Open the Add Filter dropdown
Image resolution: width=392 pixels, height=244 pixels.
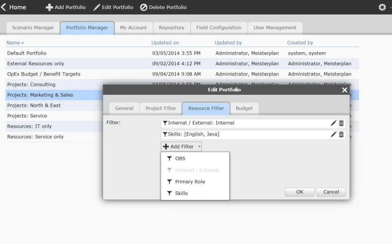click(x=181, y=146)
